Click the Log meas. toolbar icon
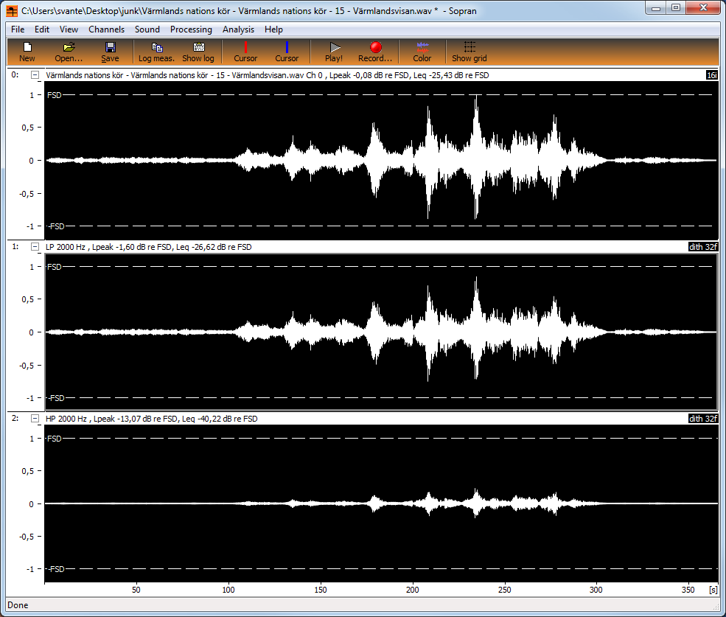 click(156, 52)
